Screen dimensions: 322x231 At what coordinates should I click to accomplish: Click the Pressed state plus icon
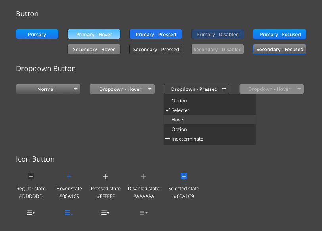coord(105,176)
